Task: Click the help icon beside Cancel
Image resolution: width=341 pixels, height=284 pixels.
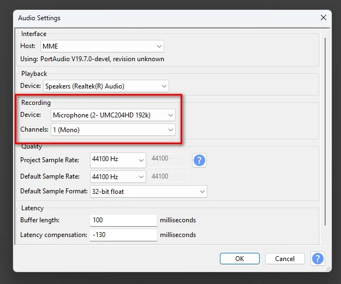Action: tap(317, 258)
